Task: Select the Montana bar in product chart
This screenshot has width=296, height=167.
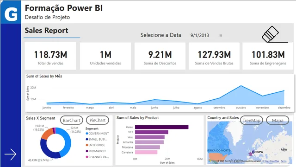Action: point(148,148)
